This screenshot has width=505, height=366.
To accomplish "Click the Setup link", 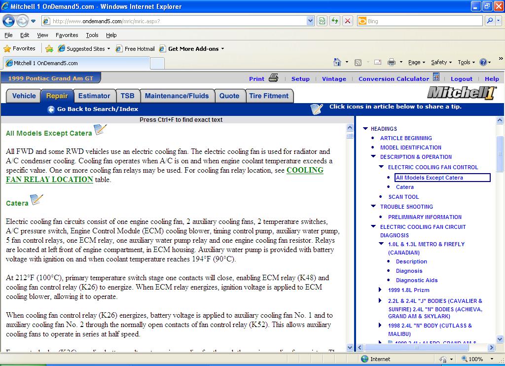I will [x=300, y=78].
